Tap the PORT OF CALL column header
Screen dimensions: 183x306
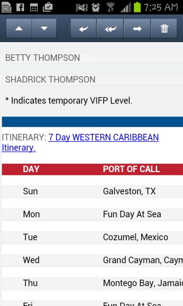tap(131, 169)
